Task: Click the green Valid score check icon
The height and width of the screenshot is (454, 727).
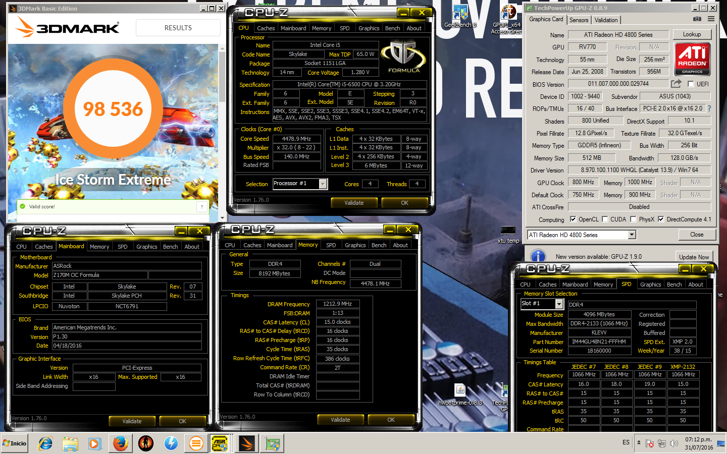Action: click(x=22, y=206)
